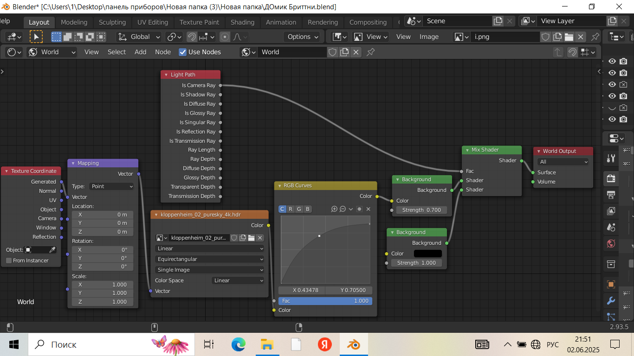Open Mapping Type dropdown set to Point
This screenshot has height=356, width=634.
pos(111,186)
